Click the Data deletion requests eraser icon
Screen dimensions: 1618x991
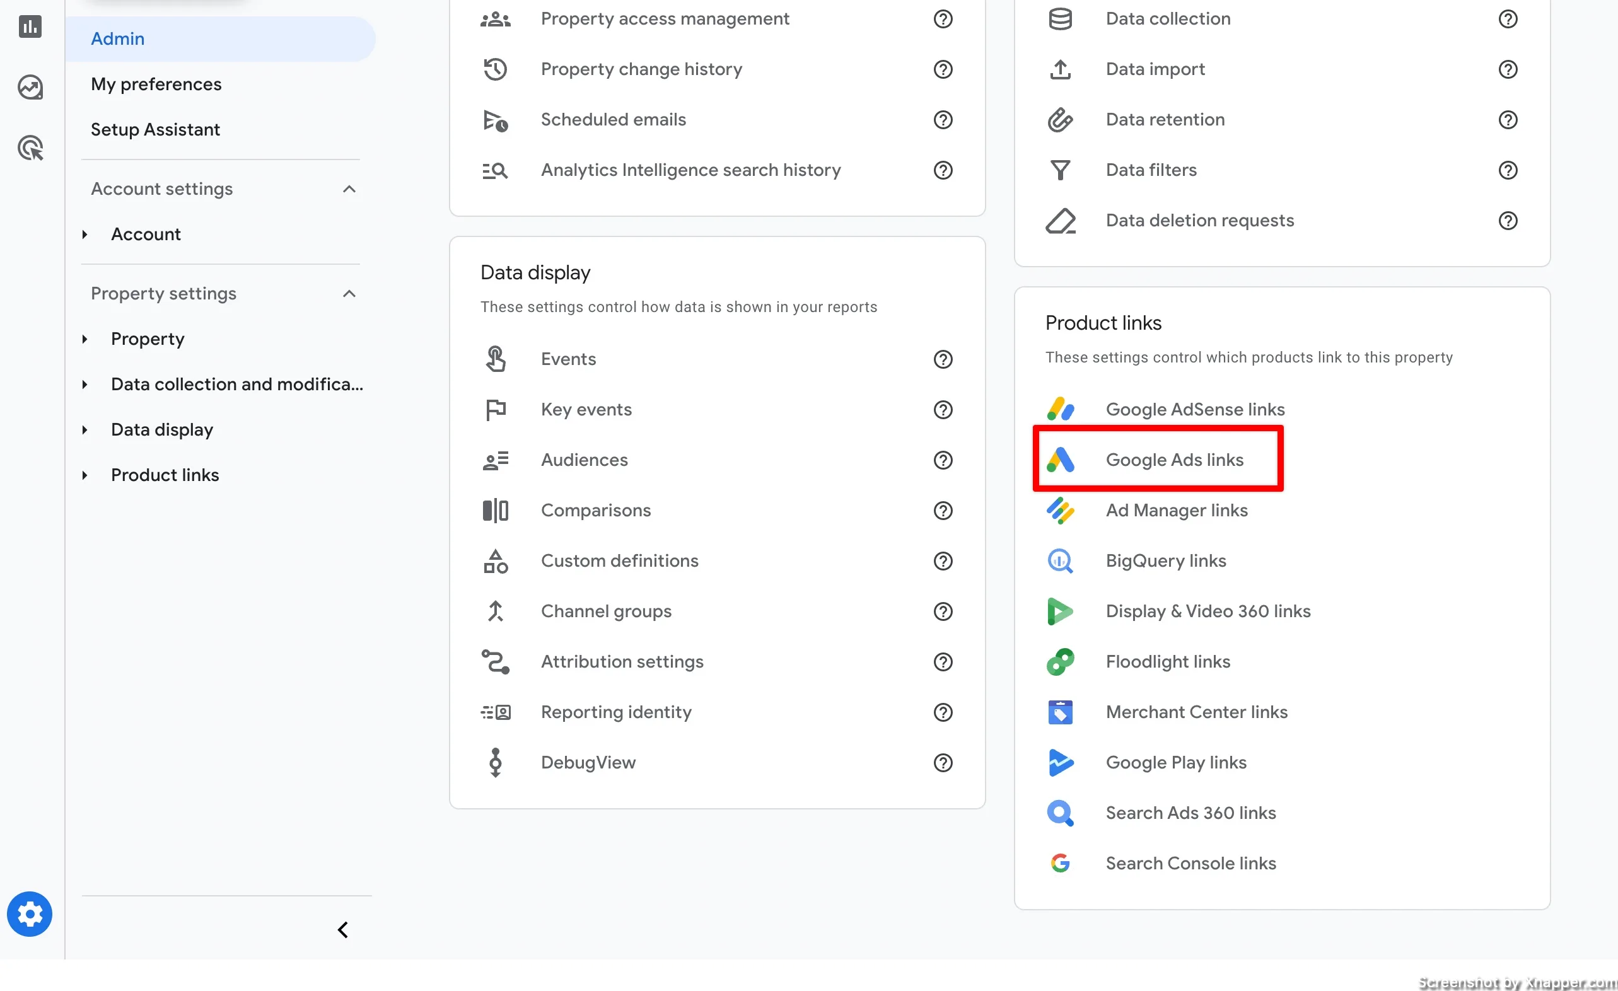[1060, 221]
